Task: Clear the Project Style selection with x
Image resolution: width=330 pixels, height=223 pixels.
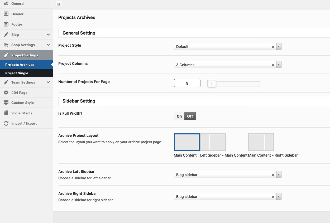Action: [273, 47]
